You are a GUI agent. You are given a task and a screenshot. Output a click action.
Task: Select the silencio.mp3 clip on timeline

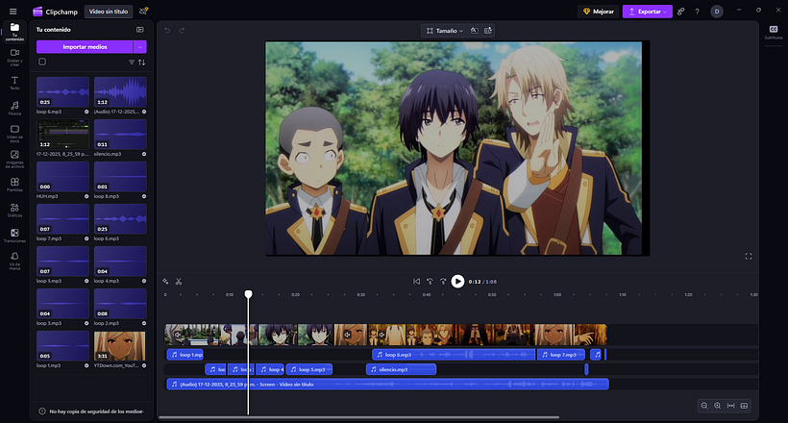click(x=401, y=369)
